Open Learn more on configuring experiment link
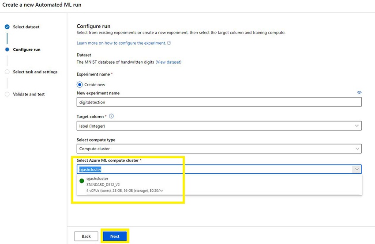Viewport: 375px width, 244px height. coord(121,43)
